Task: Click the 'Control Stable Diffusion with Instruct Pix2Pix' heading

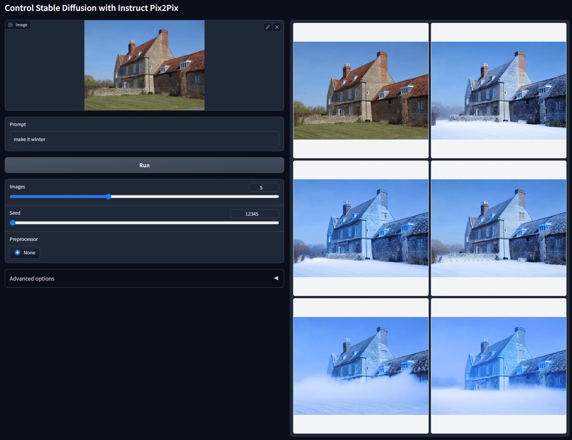Action: 92,8
